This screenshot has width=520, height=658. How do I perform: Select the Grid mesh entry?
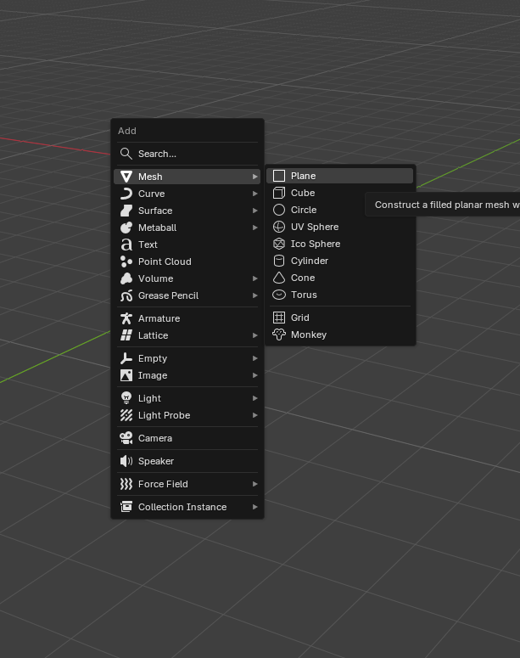[x=339, y=318]
